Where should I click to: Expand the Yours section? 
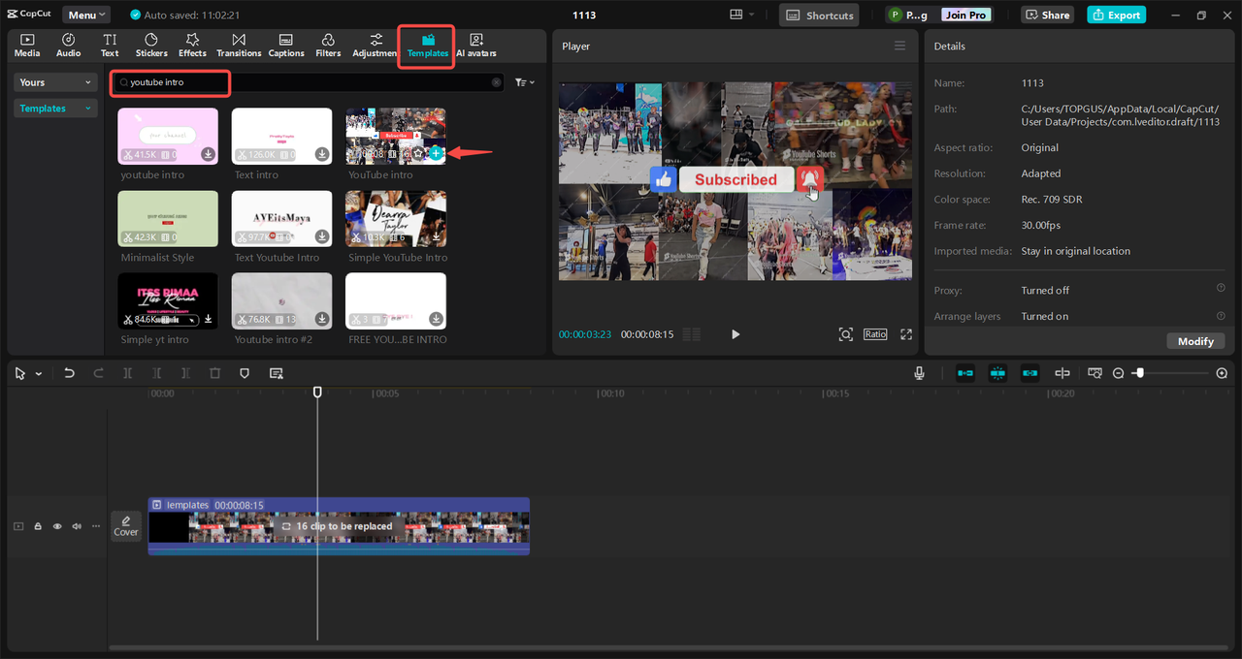tap(56, 82)
